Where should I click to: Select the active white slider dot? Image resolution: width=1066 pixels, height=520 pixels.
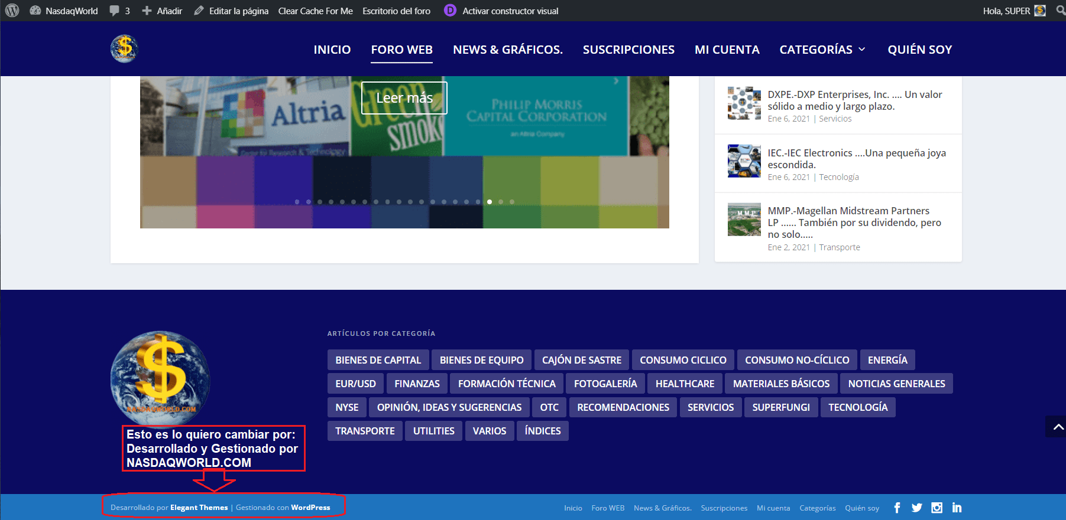(x=490, y=202)
